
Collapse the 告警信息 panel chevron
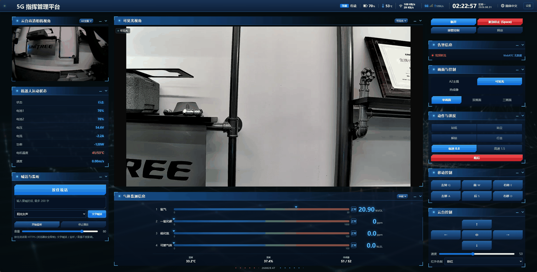[x=523, y=45]
